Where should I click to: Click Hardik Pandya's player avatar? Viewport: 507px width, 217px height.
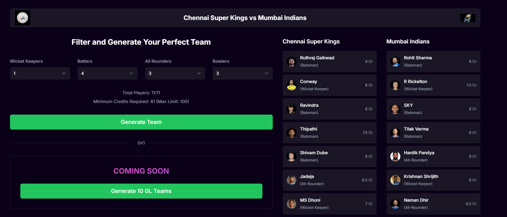[x=395, y=156]
